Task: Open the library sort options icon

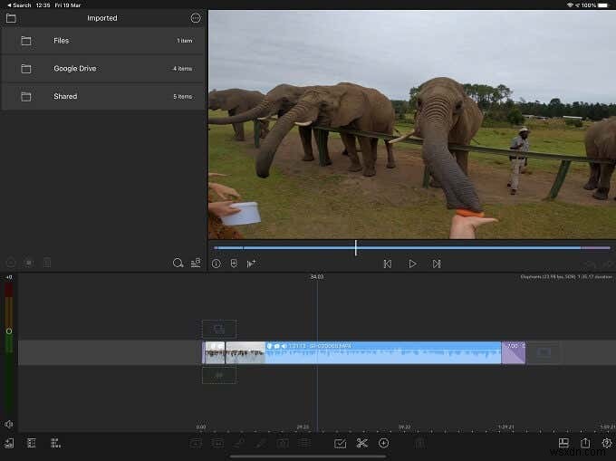Action: [x=196, y=263]
